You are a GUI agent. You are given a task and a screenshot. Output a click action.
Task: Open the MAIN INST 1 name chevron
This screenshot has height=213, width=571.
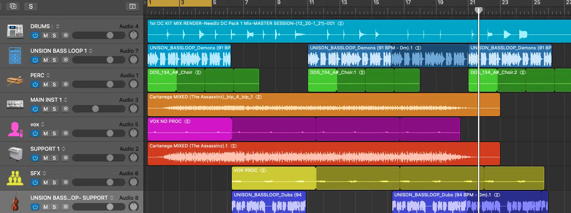pos(65,100)
